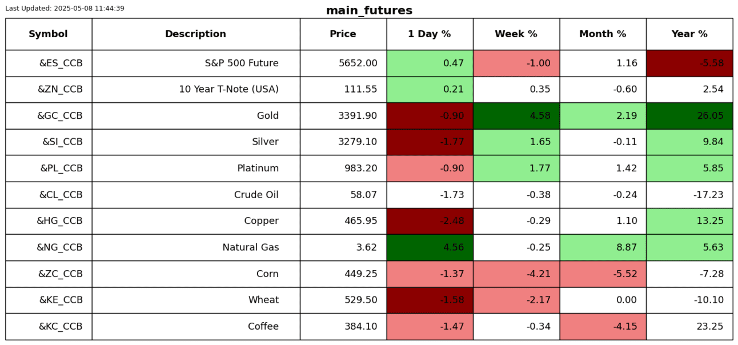The image size is (738, 345).
Task: Click the main_futures table title
Action: (x=369, y=11)
